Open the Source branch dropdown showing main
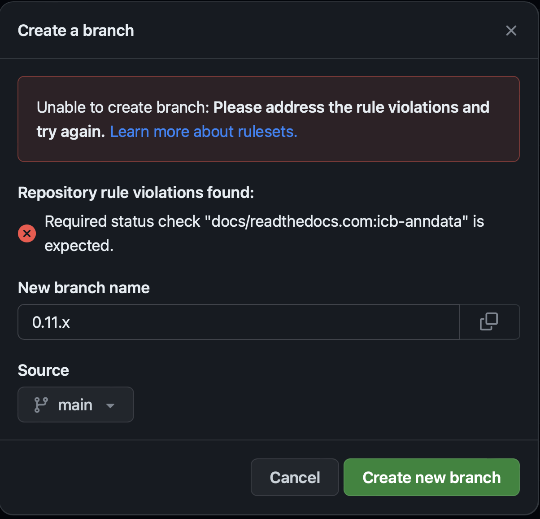 (x=75, y=405)
